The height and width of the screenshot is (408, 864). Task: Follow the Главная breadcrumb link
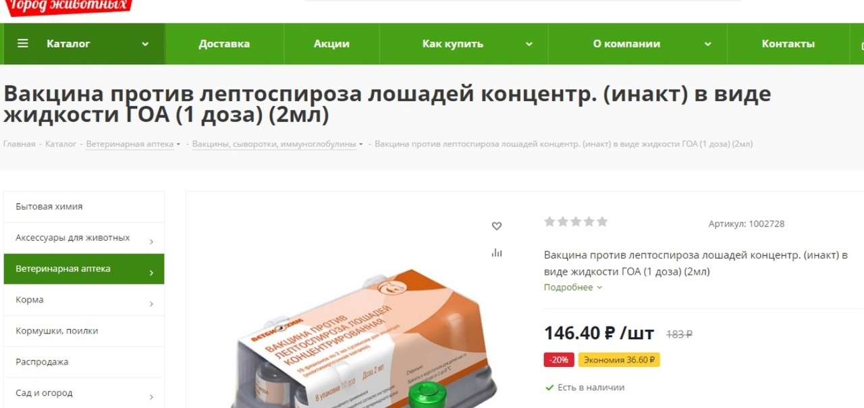pos(19,144)
